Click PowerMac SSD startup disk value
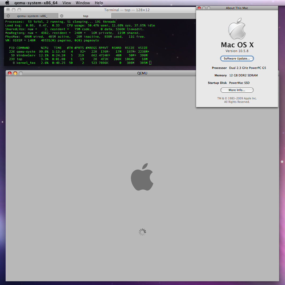Viewport: 285px width, 285px height. pos(239,83)
